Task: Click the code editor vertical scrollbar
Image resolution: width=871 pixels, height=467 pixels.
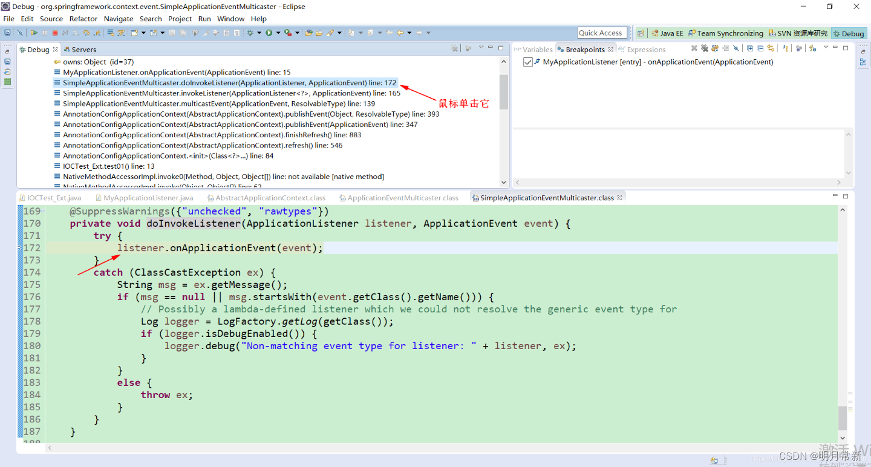Action: pos(843,417)
